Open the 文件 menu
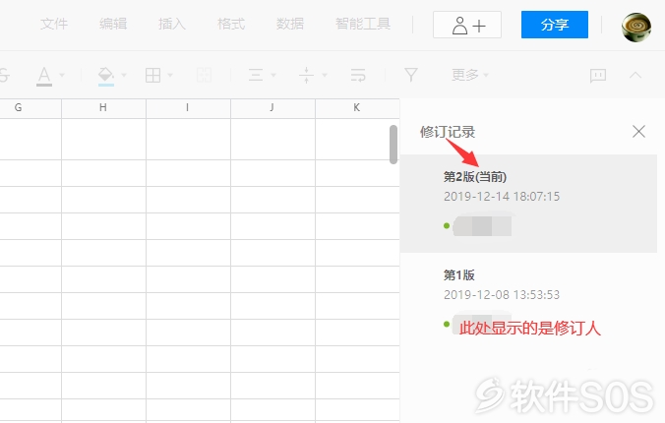 click(x=54, y=25)
